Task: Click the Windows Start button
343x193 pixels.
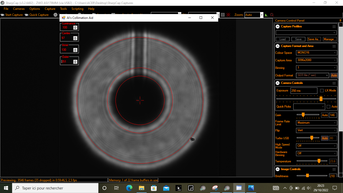Action: [x=6, y=188]
